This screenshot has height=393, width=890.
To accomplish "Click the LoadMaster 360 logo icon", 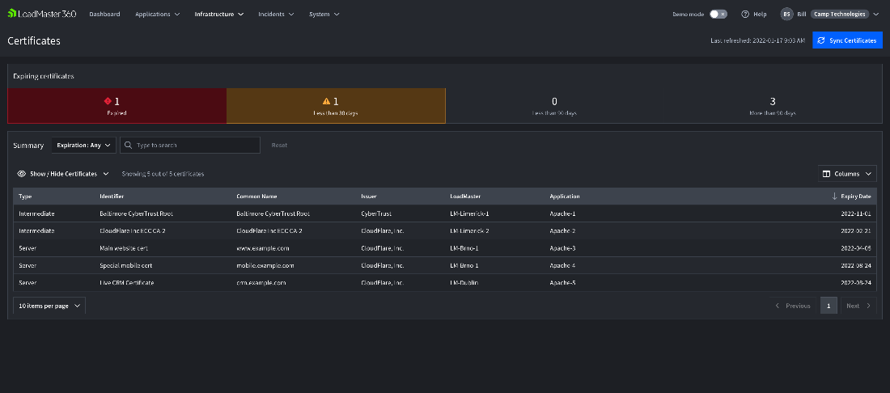I will point(12,14).
